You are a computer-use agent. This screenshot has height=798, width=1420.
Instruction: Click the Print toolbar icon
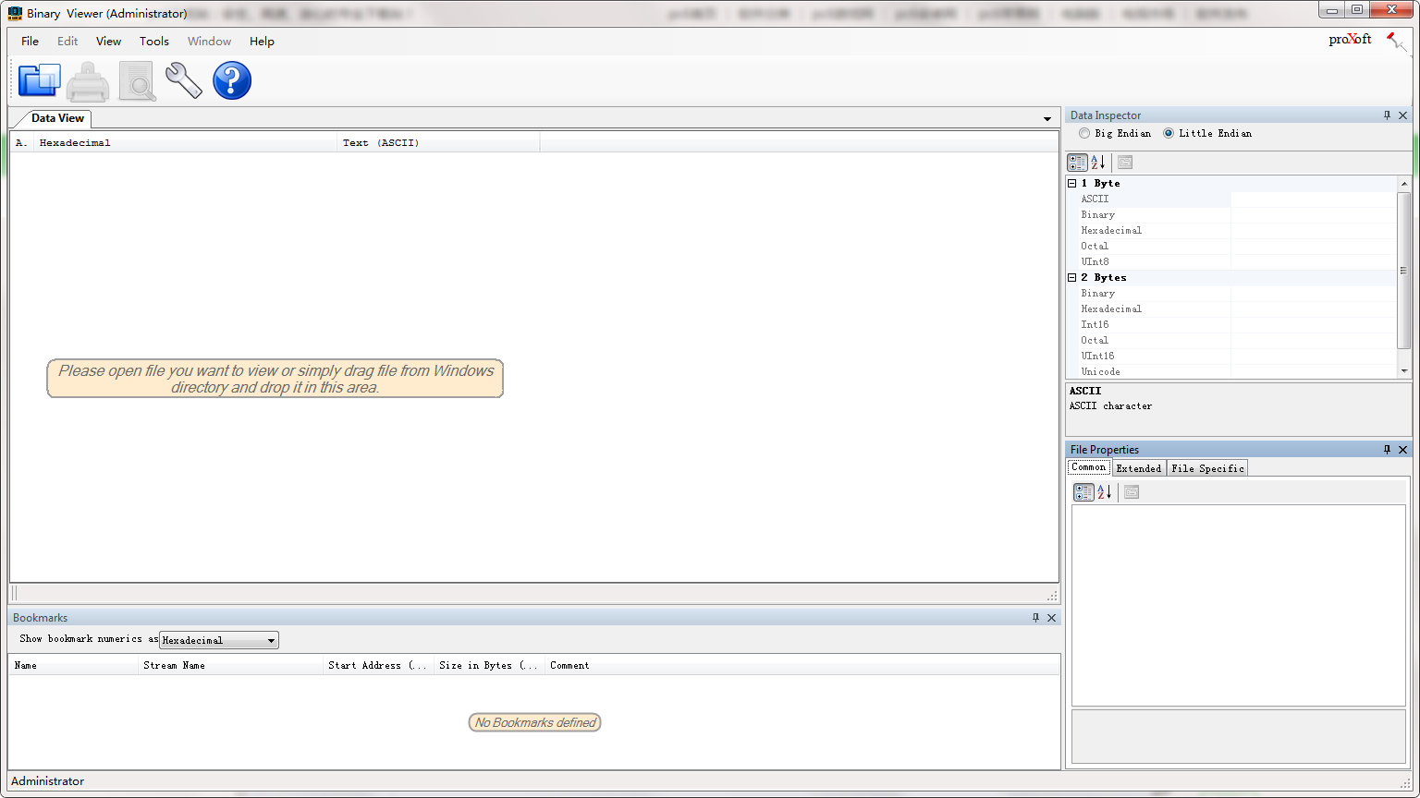click(88, 81)
